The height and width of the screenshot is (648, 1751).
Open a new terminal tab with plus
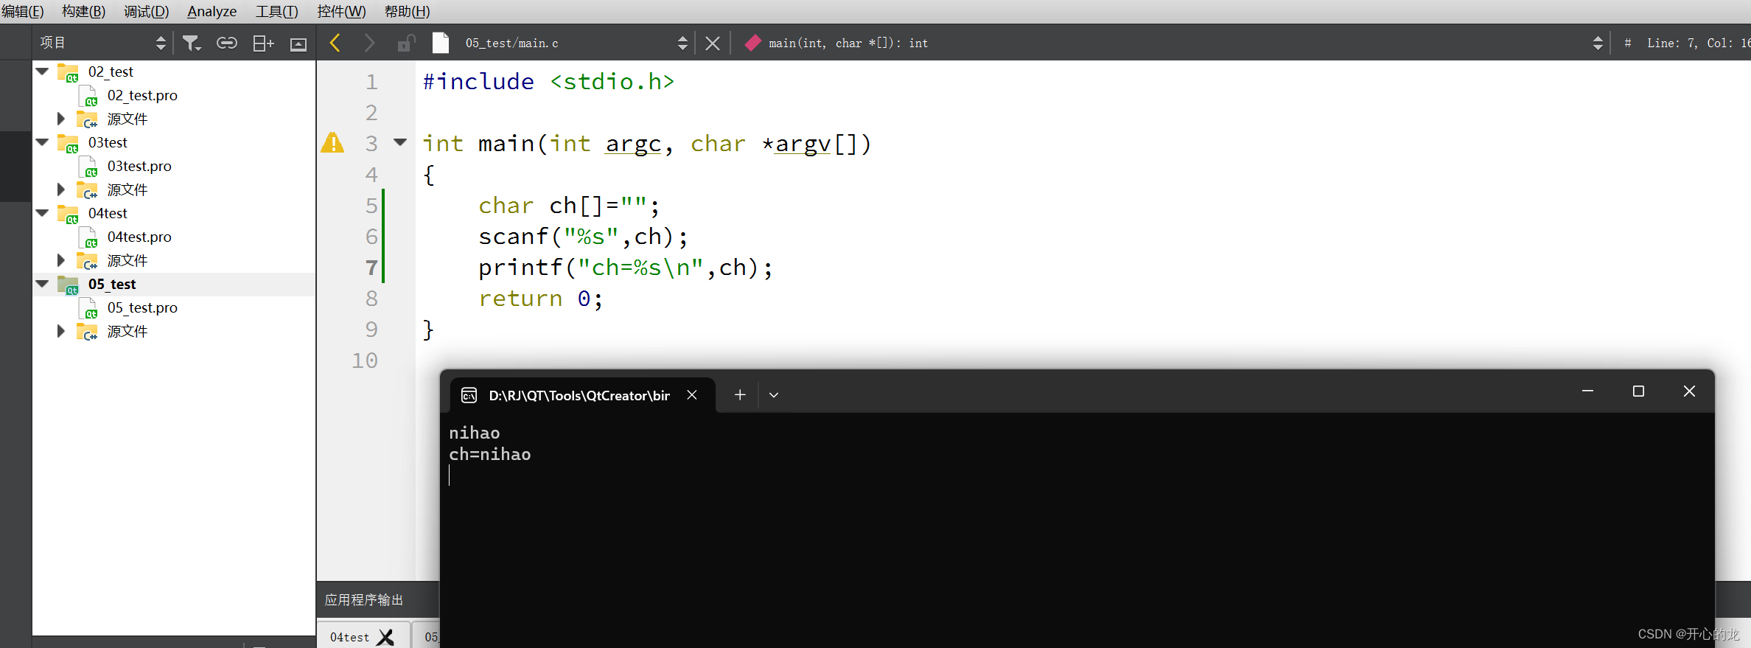[x=740, y=395]
